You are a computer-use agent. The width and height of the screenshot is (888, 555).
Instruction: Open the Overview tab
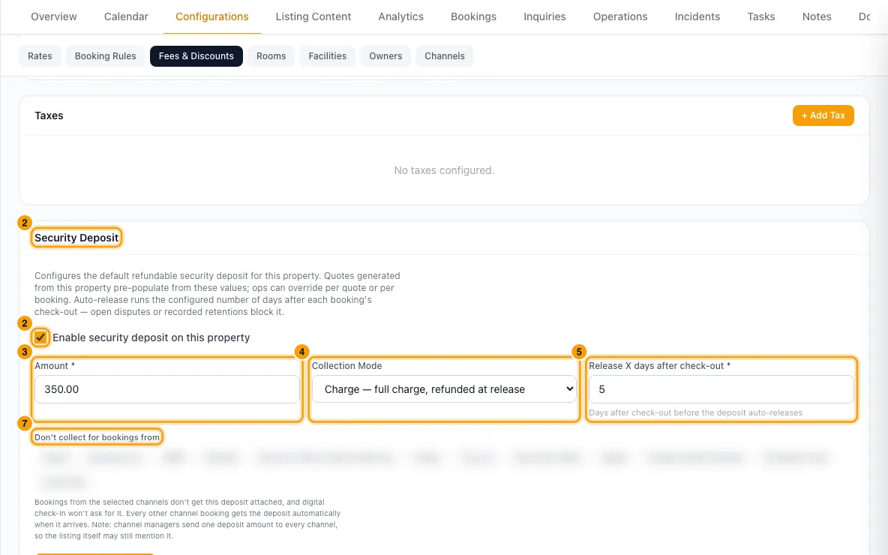[54, 16]
